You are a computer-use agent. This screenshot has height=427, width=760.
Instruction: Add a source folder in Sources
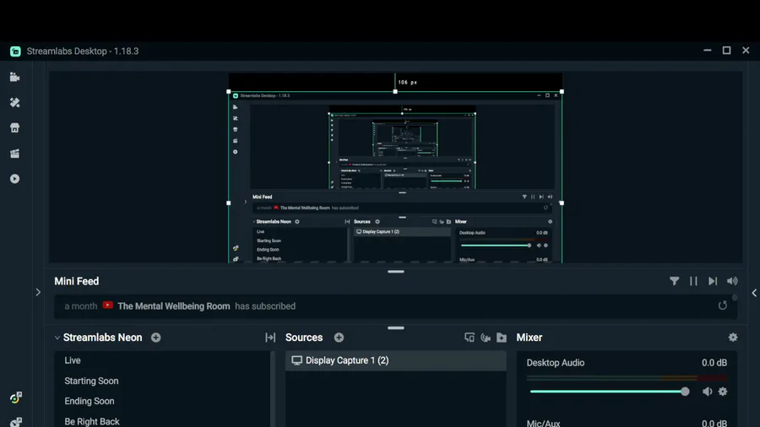502,338
